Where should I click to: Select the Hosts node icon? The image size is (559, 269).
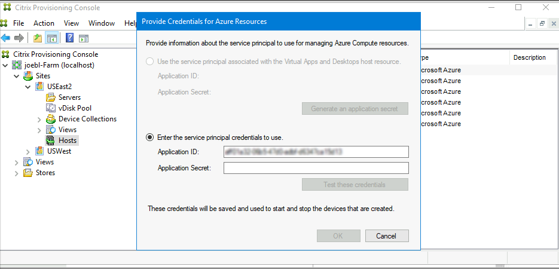[x=51, y=140]
